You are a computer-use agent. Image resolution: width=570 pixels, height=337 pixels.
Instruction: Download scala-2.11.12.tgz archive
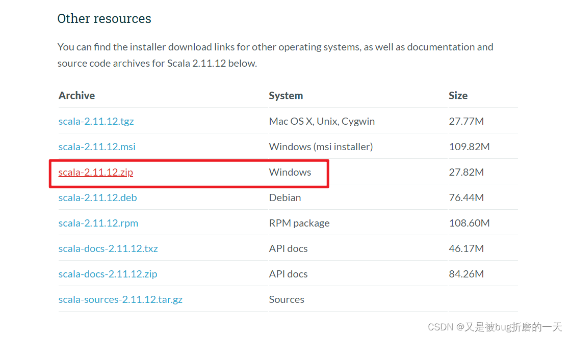click(96, 121)
